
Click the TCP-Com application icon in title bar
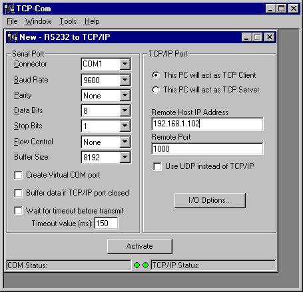pyautogui.click(x=9, y=9)
